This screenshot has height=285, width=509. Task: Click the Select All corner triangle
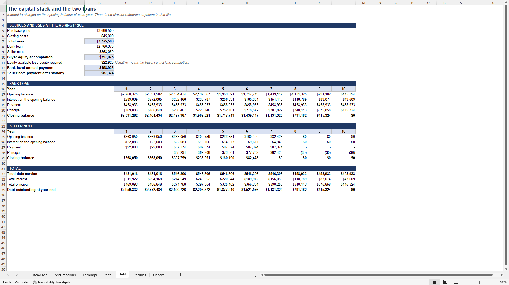click(3, 3)
